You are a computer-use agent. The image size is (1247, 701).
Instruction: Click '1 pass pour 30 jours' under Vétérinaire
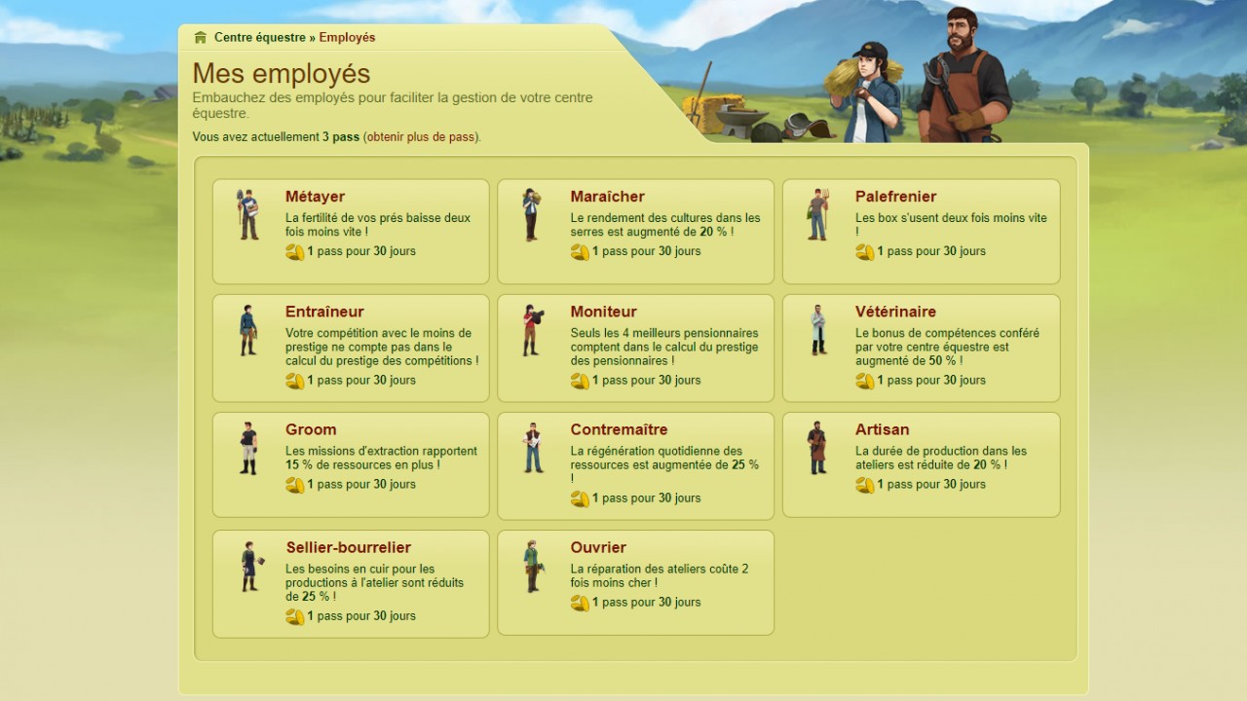coord(931,381)
